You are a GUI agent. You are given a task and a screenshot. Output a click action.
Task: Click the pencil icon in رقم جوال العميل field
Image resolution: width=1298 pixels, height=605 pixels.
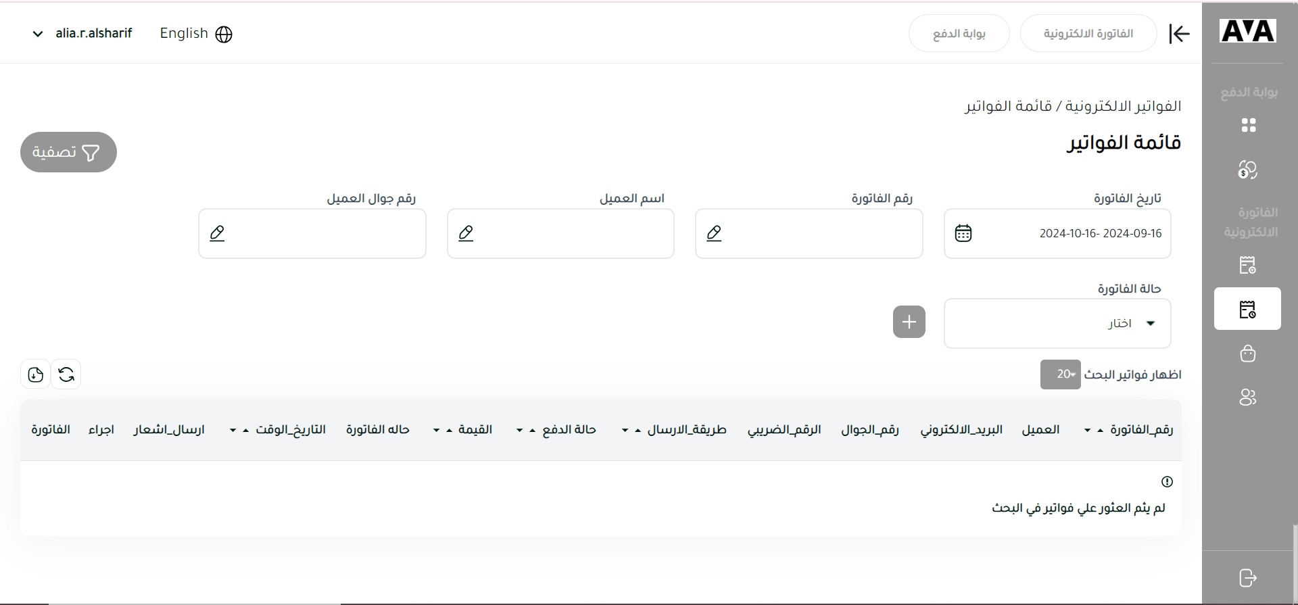(x=217, y=233)
